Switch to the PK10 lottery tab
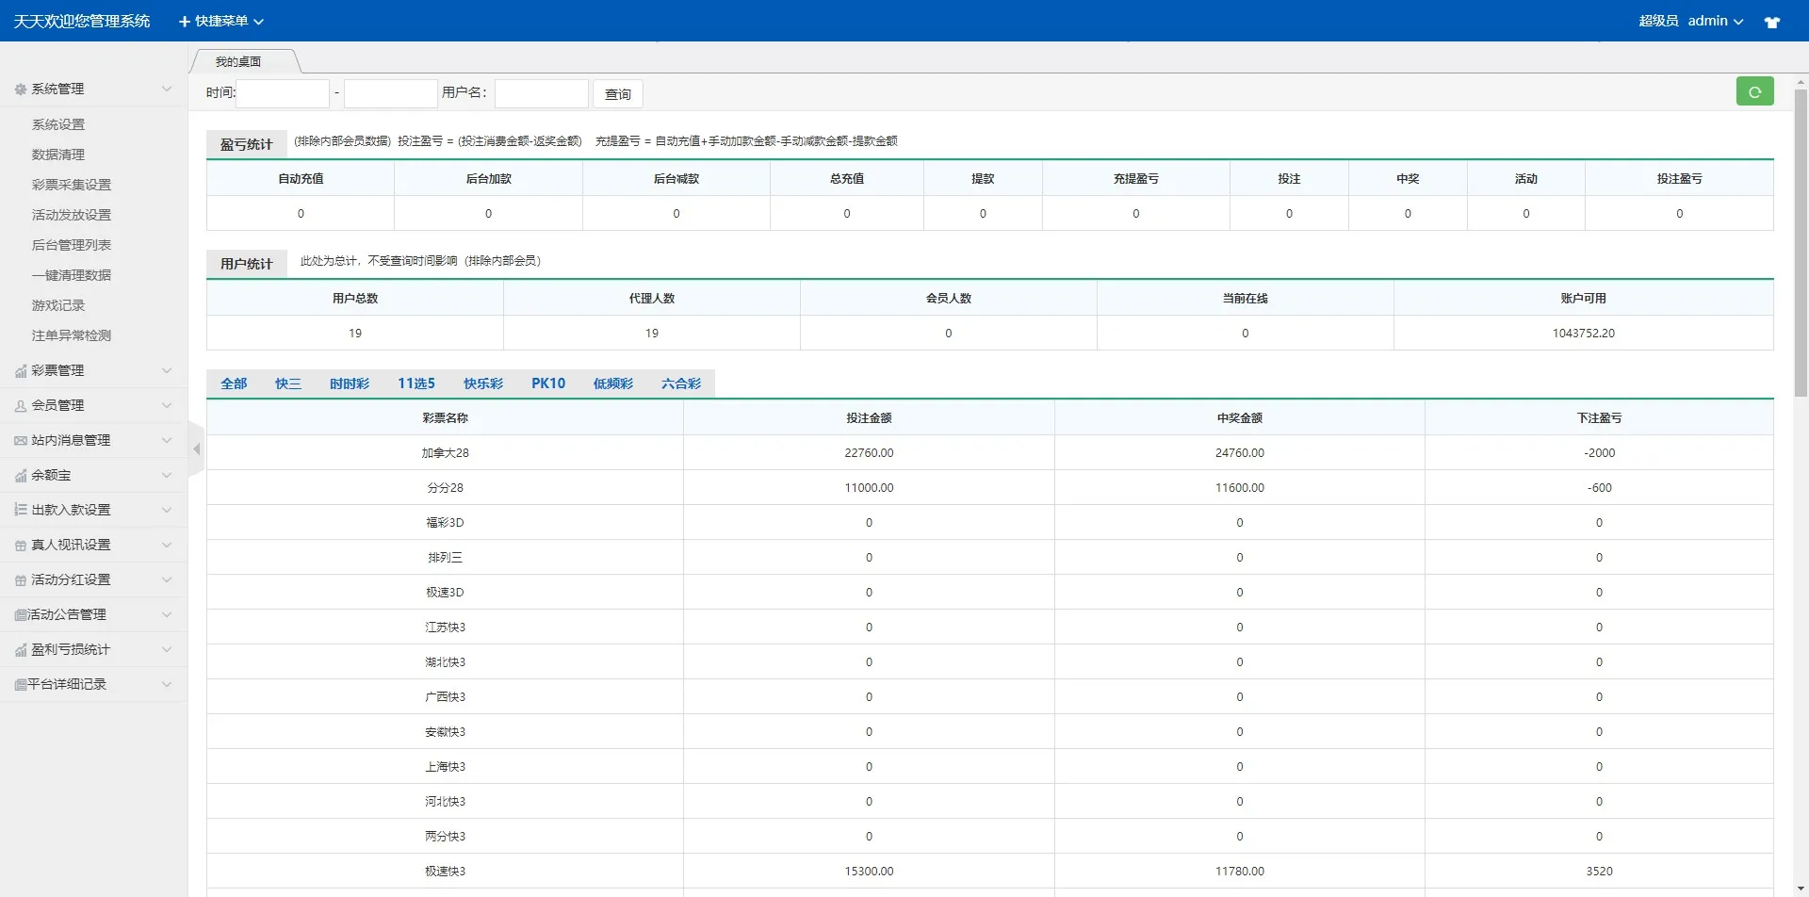This screenshot has height=897, width=1809. click(x=548, y=383)
